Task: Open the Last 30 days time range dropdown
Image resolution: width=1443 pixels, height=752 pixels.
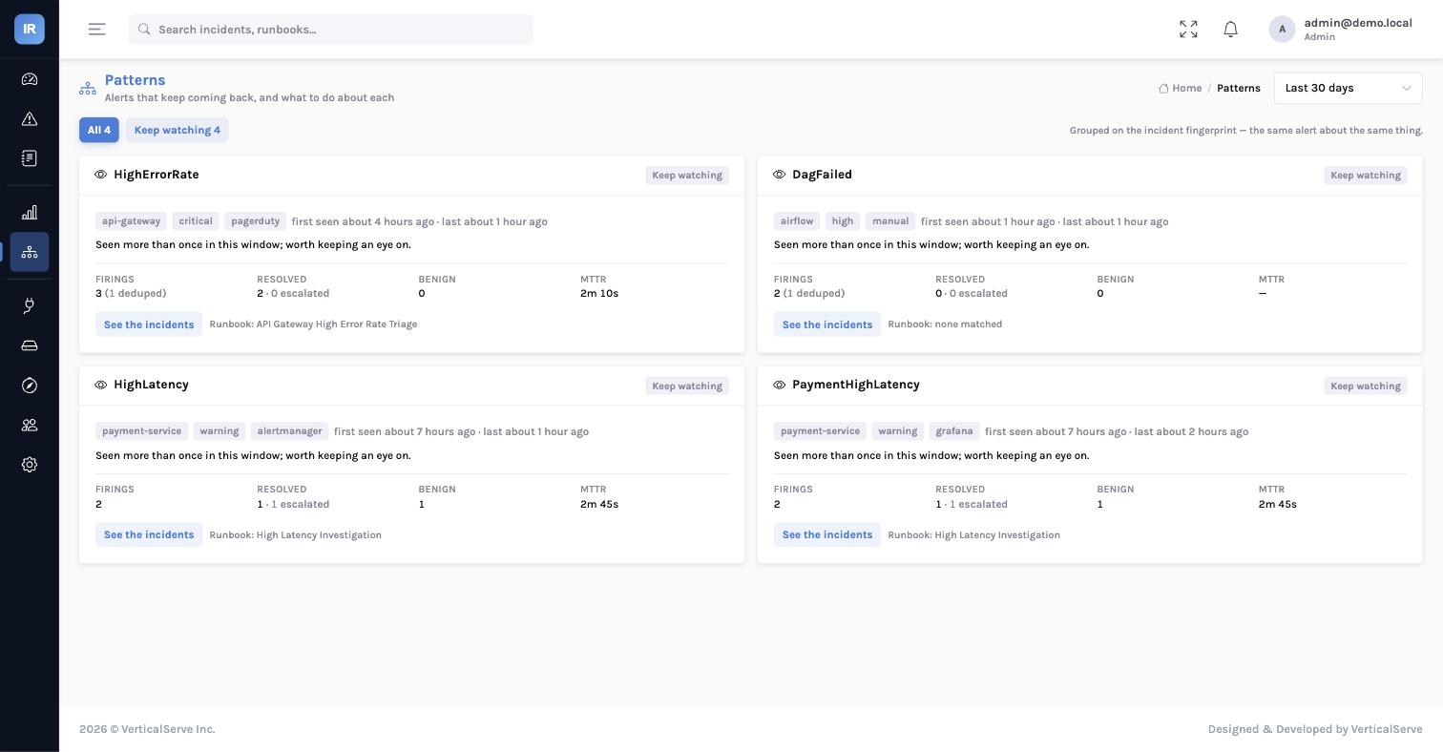Action: (x=1348, y=88)
